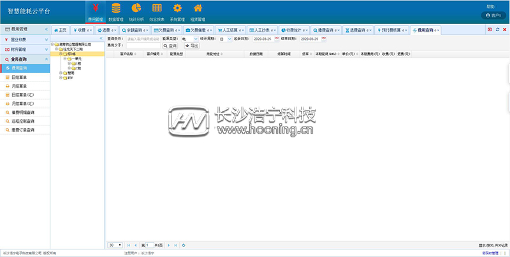The image size is (510, 257).
Task: Open the 统计分析 pie chart module
Action: click(x=136, y=11)
